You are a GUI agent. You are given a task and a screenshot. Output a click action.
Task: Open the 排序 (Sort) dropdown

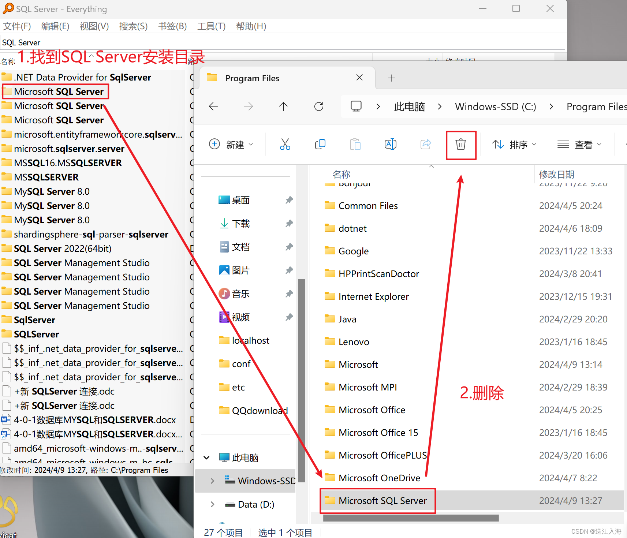[514, 145]
